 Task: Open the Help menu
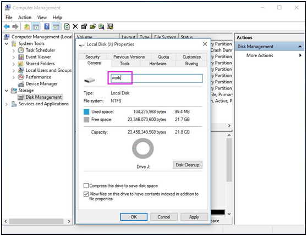click(x=57, y=18)
